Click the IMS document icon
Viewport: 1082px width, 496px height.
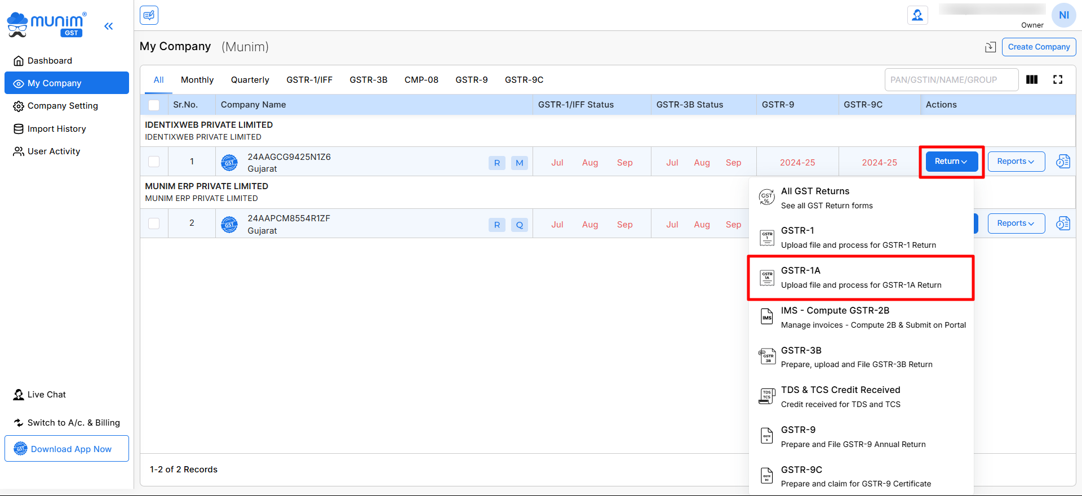(767, 317)
